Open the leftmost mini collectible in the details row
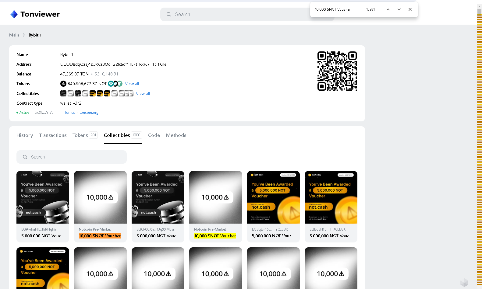 point(63,93)
